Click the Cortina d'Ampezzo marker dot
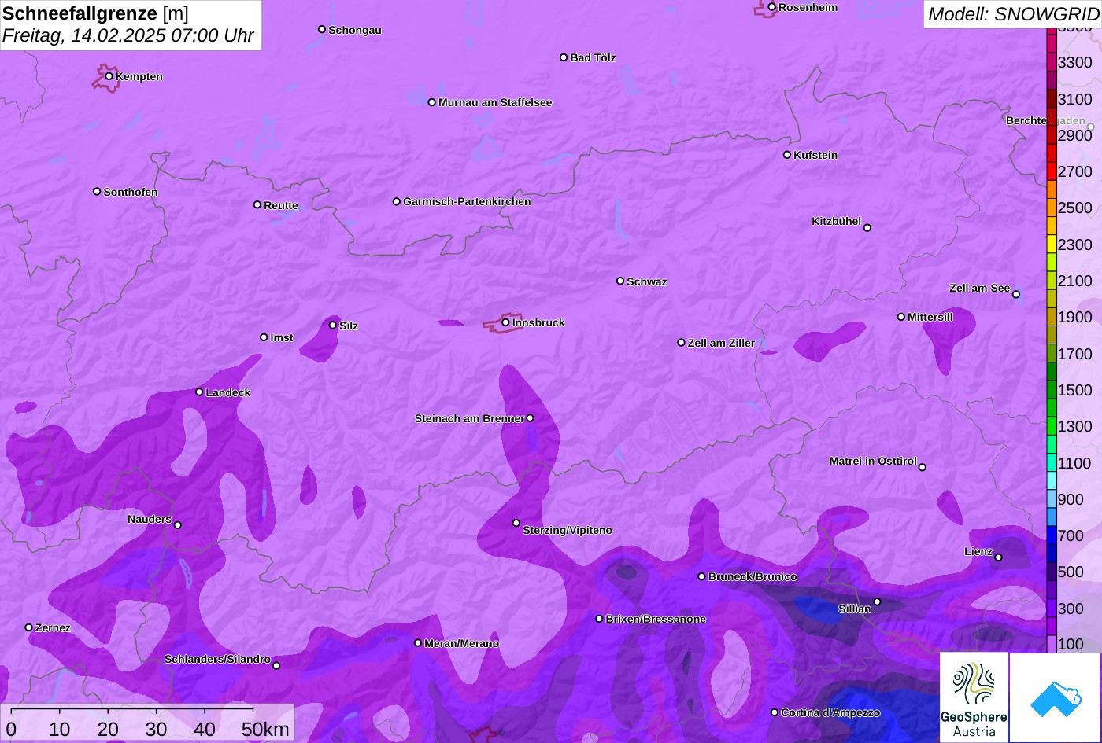 point(775,712)
